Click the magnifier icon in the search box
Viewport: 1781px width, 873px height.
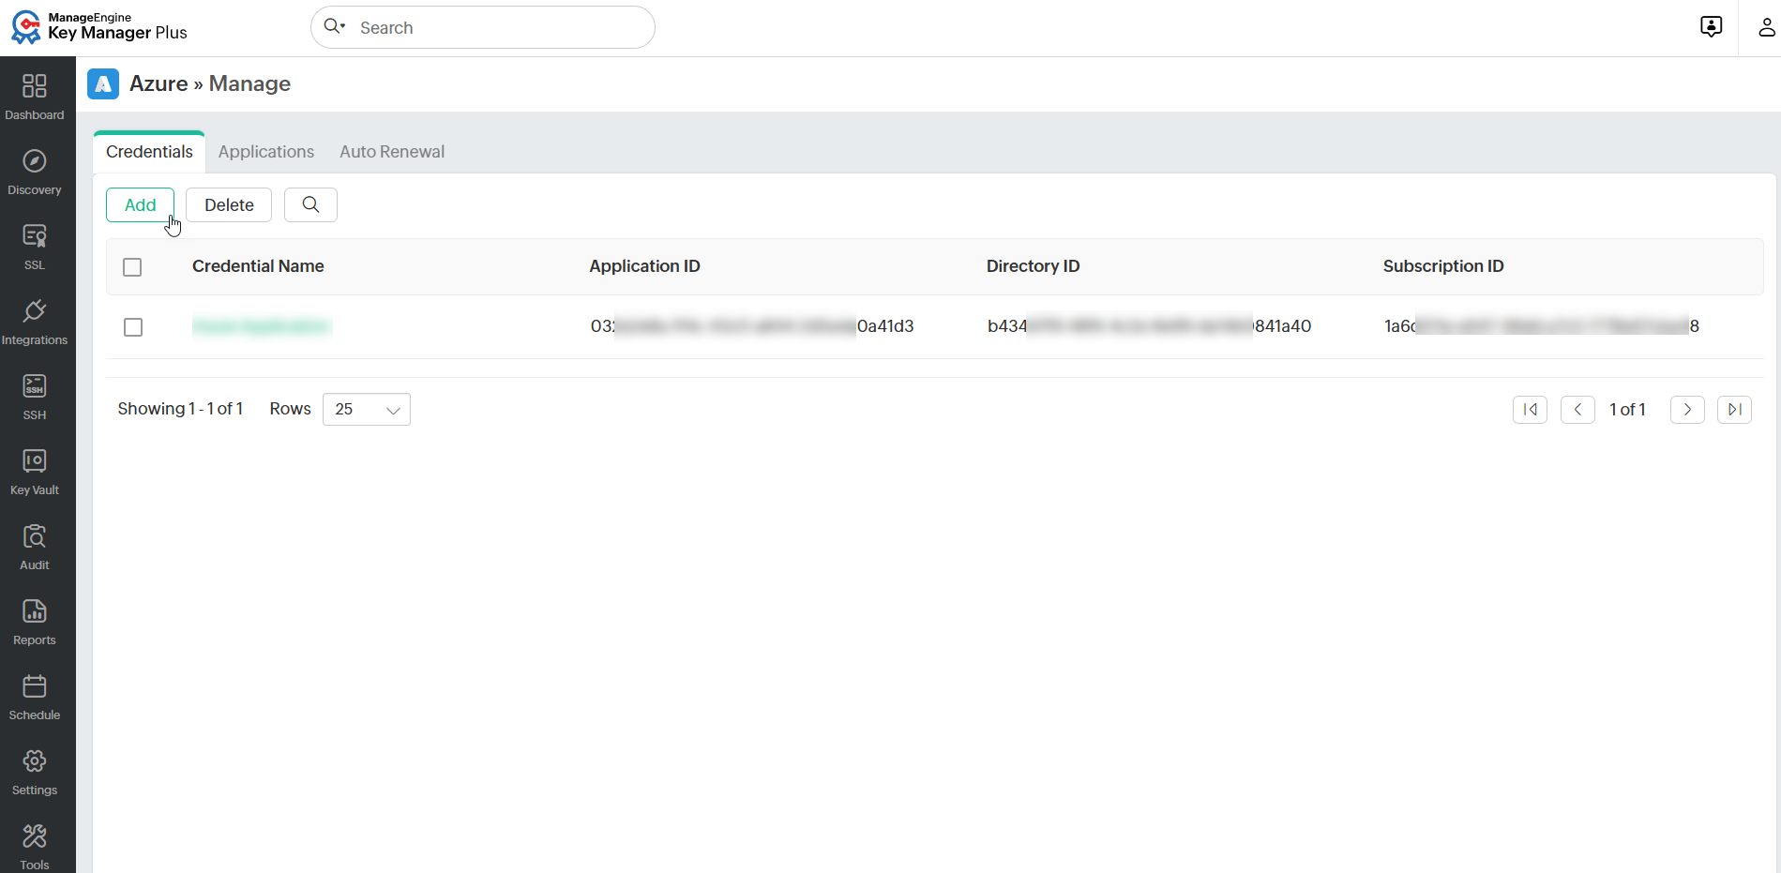click(x=334, y=26)
